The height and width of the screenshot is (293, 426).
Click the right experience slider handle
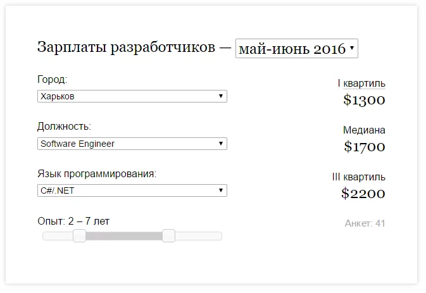pos(168,236)
